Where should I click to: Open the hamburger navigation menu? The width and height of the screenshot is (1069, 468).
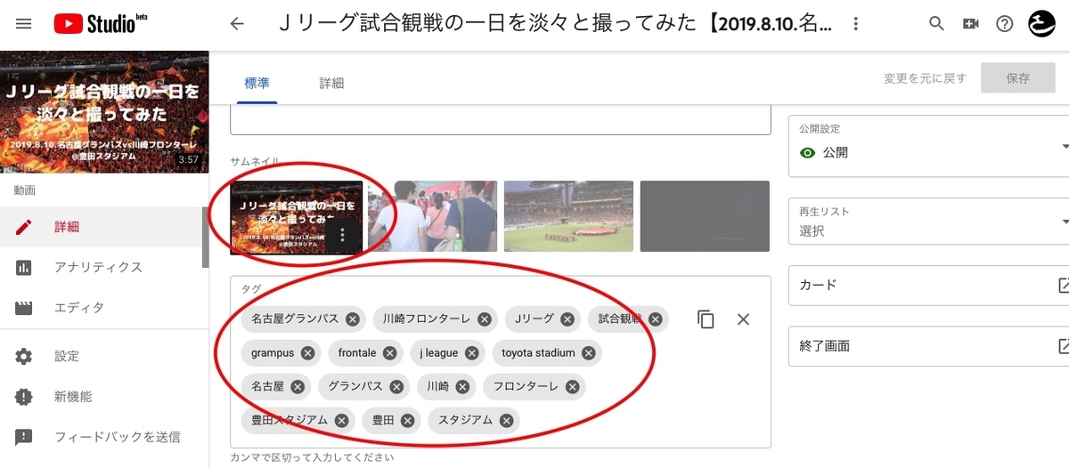pyautogui.click(x=24, y=24)
